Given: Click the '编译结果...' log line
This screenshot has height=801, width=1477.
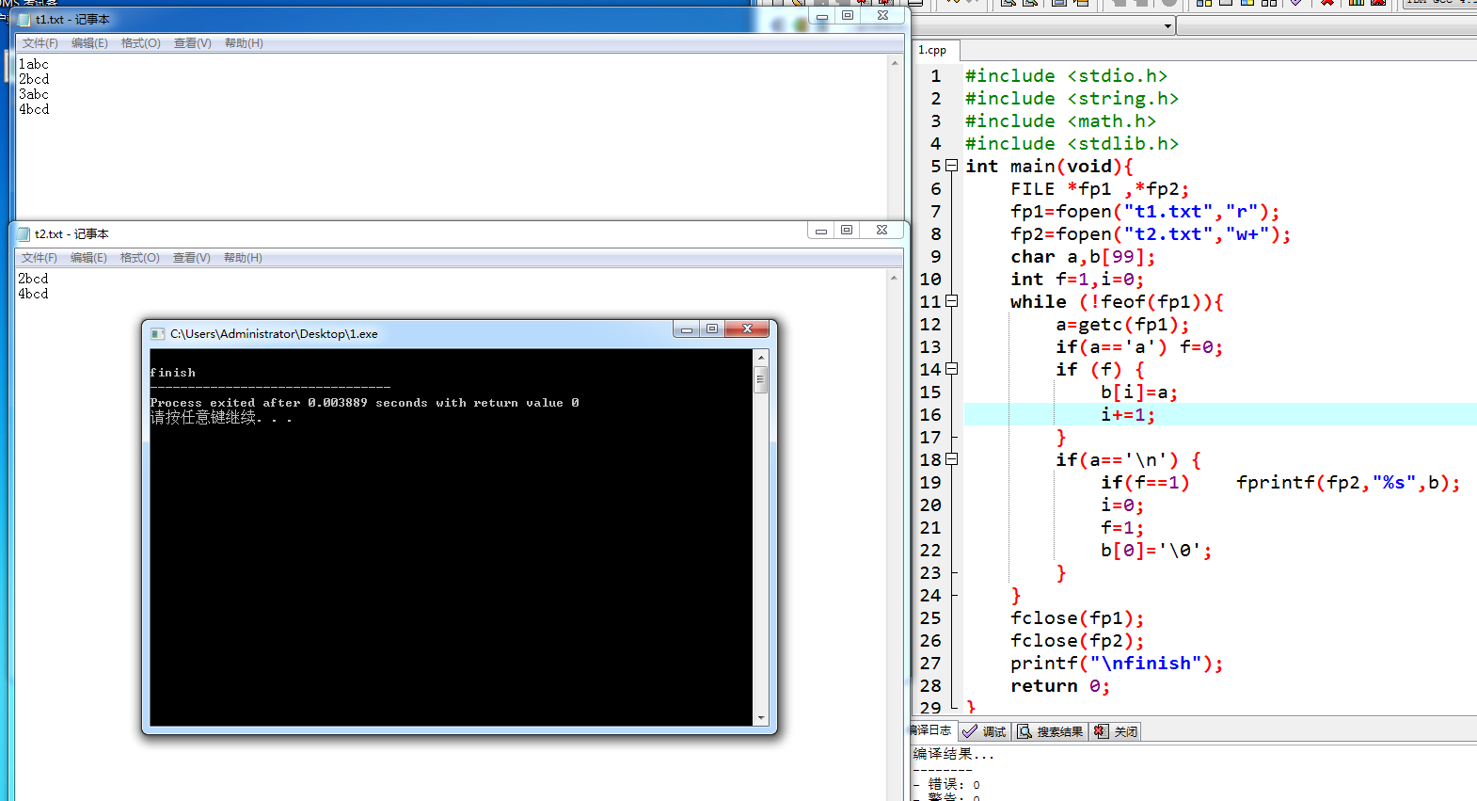Looking at the screenshot, I should point(953,754).
